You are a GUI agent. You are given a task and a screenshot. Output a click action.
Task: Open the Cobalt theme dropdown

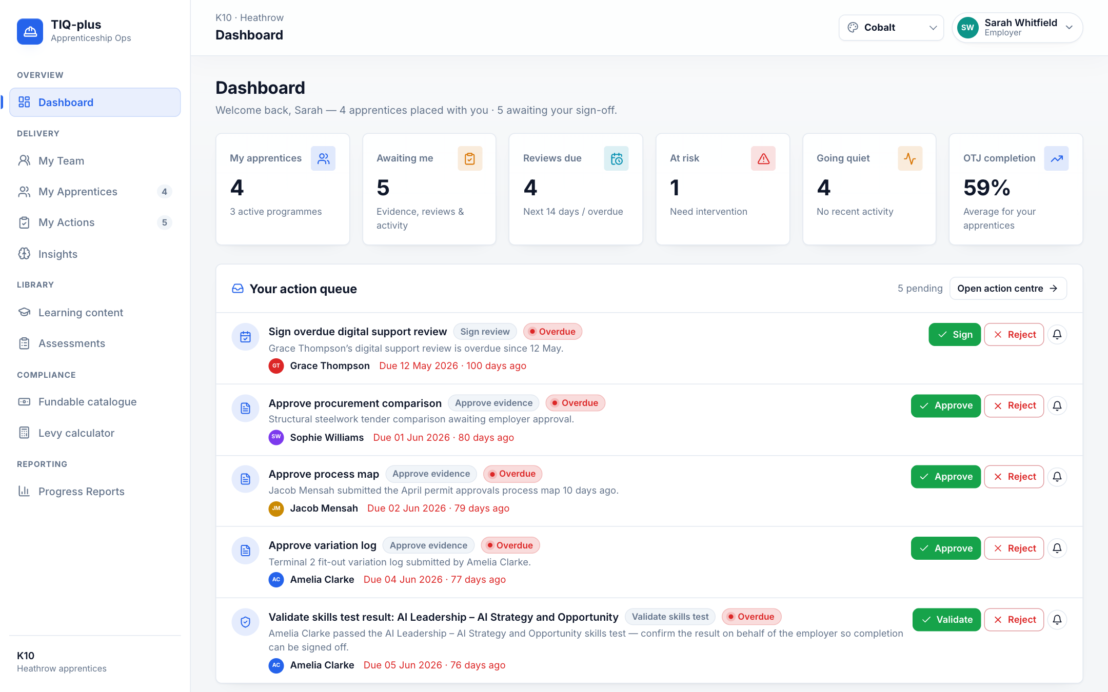coord(891,27)
